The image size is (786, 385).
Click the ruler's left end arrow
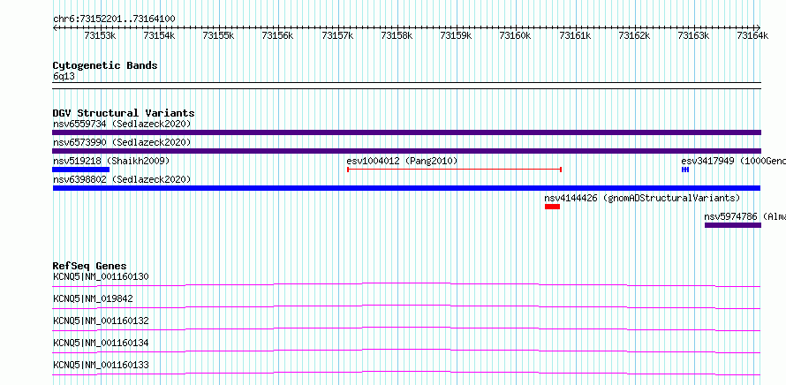(55, 27)
